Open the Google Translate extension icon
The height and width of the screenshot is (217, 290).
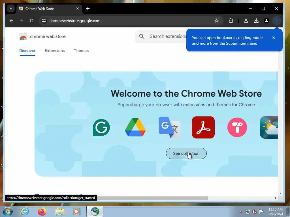[169, 127]
